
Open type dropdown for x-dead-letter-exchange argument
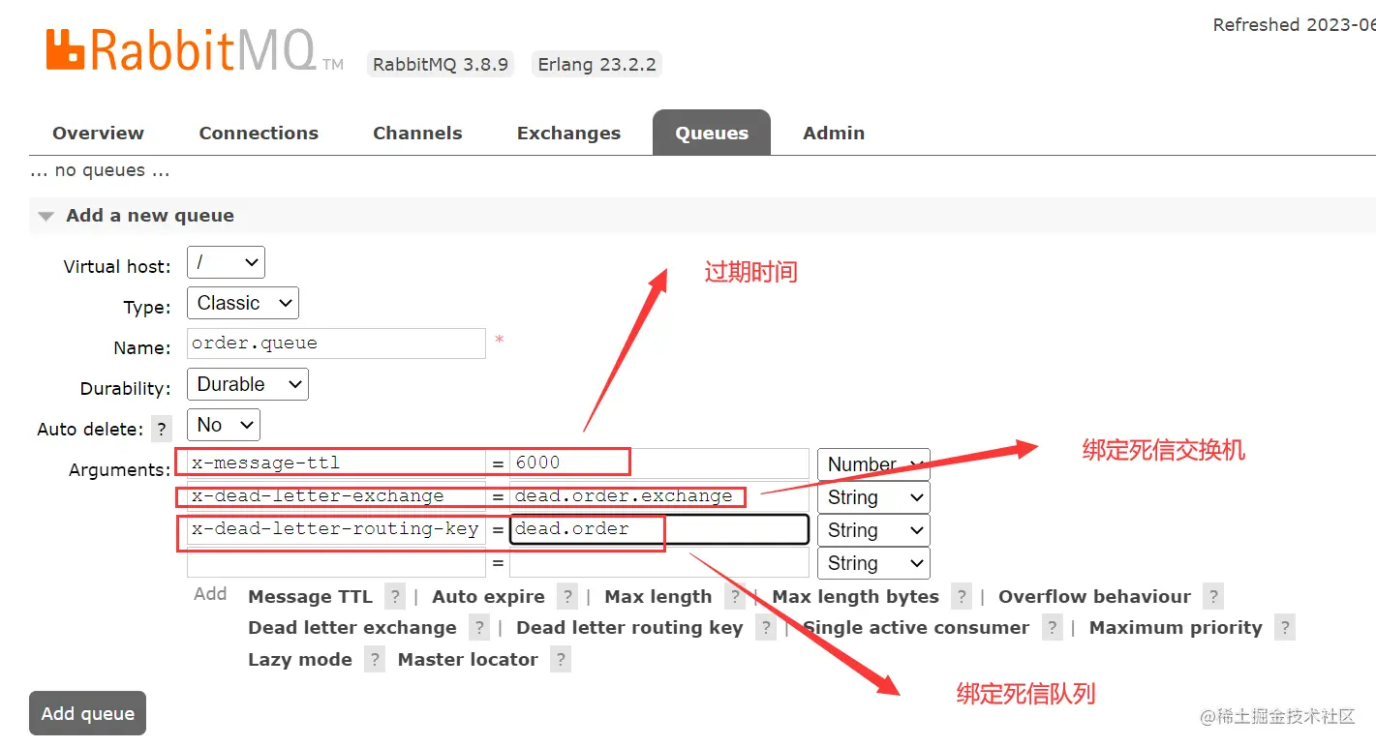(873, 497)
